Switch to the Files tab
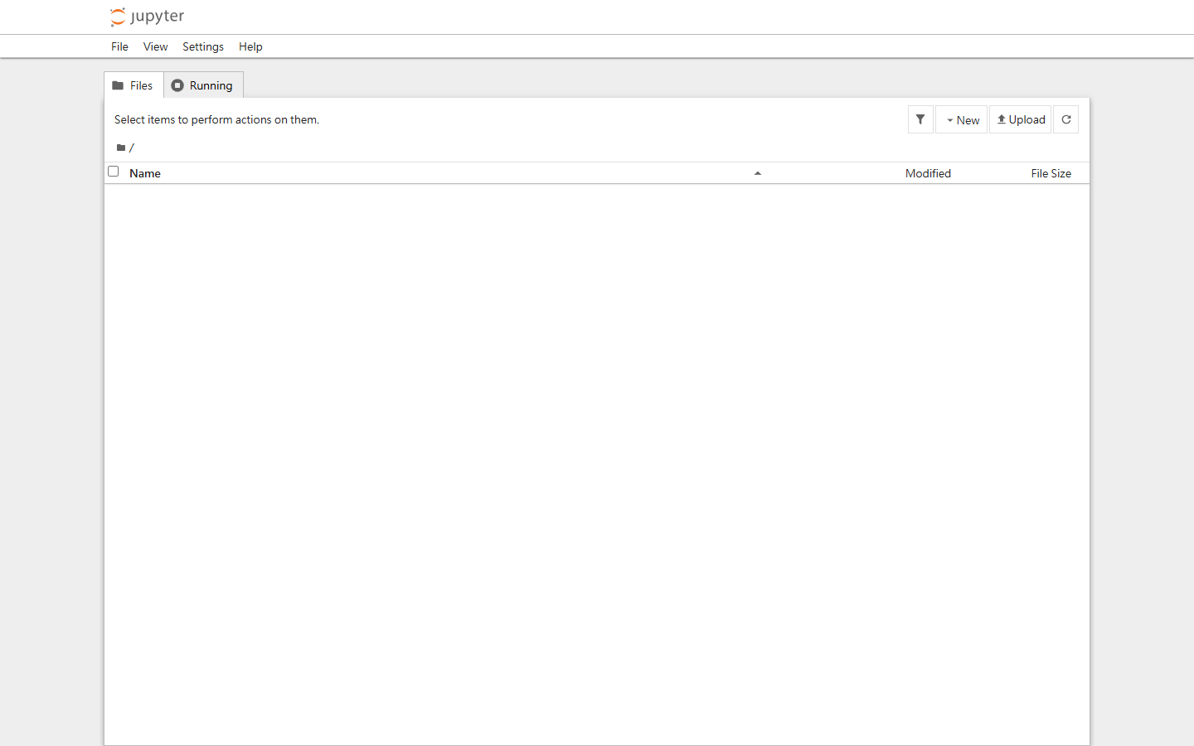The image size is (1194, 746). [133, 85]
